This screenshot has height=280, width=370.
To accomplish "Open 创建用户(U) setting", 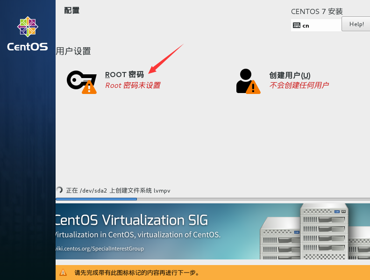I will (x=290, y=75).
